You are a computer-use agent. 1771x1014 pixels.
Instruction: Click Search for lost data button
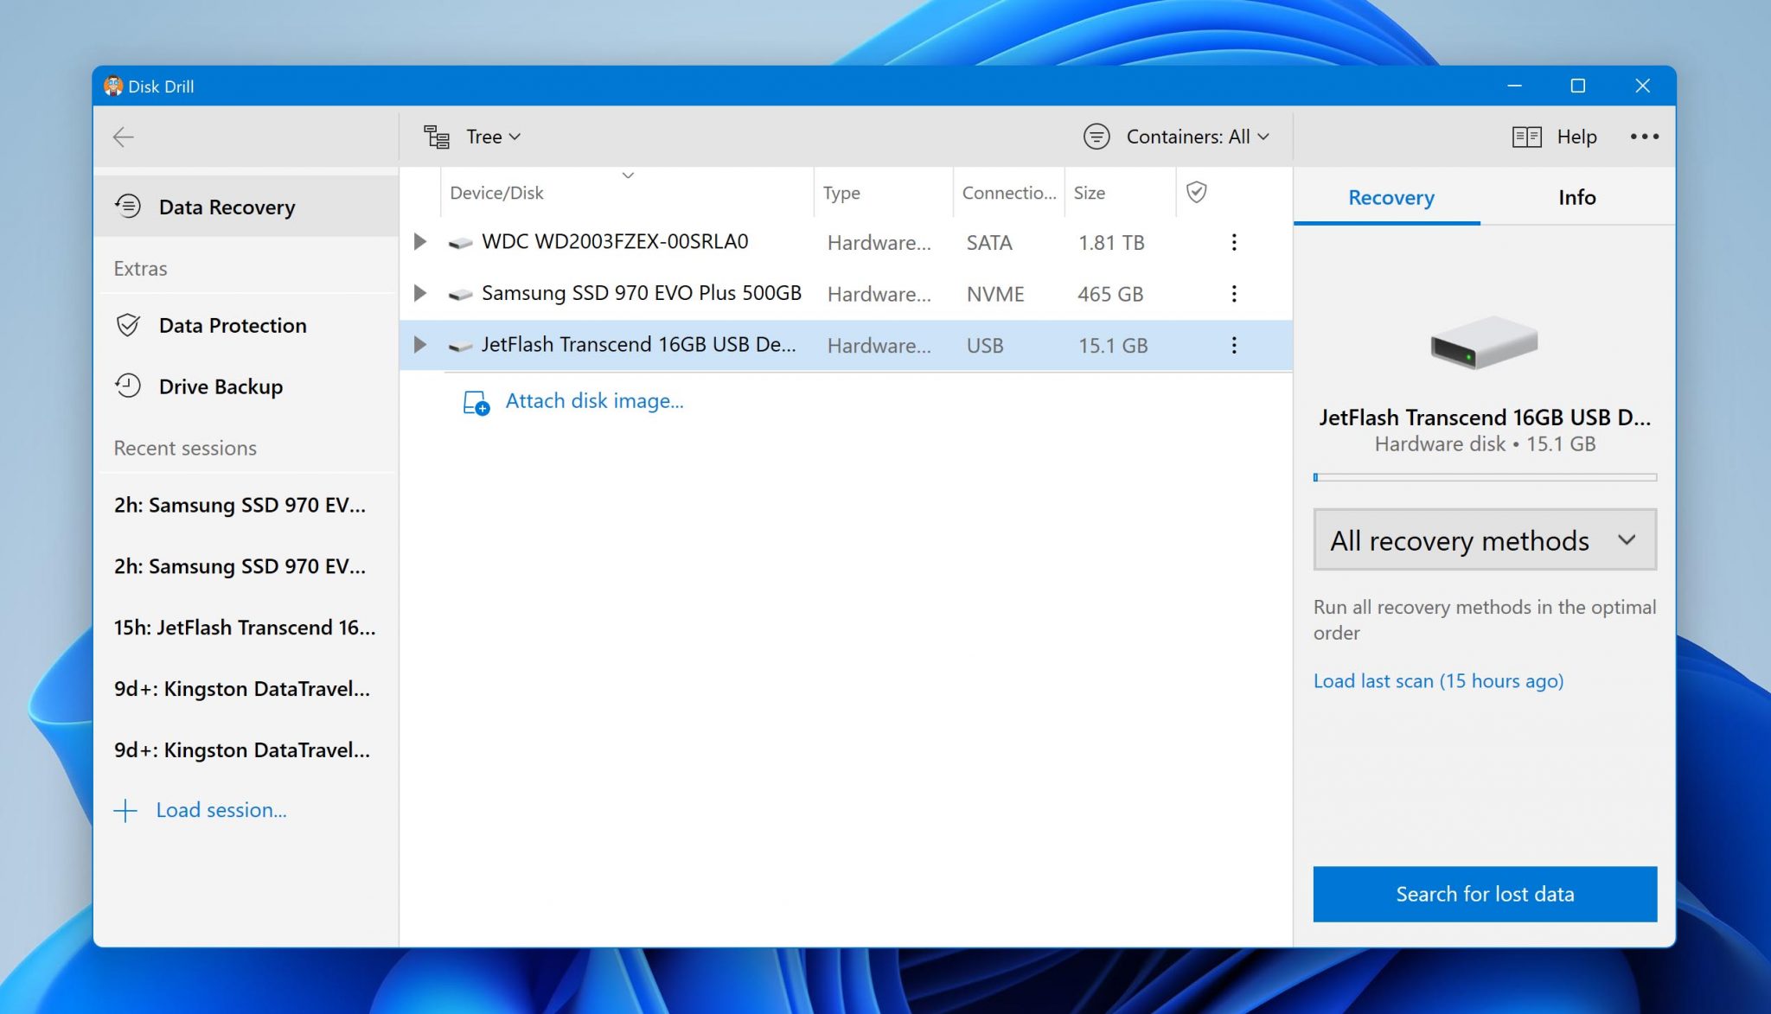(x=1485, y=892)
